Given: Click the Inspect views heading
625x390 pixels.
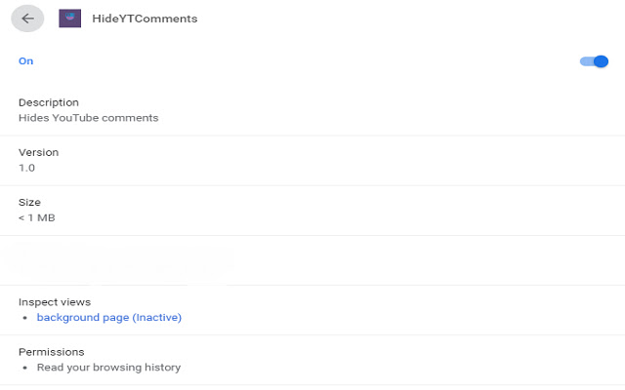Looking at the screenshot, I should pos(55,302).
